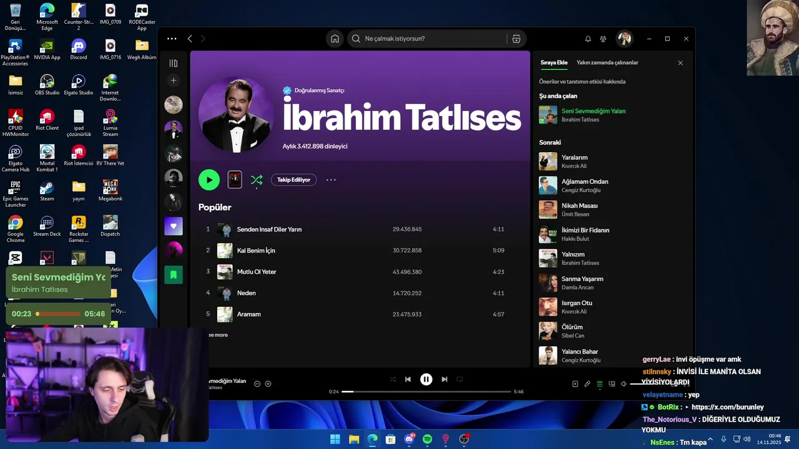This screenshot has width=799, height=449.
Task: Toggle repeat in the bottom player bar
Action: [459, 379]
